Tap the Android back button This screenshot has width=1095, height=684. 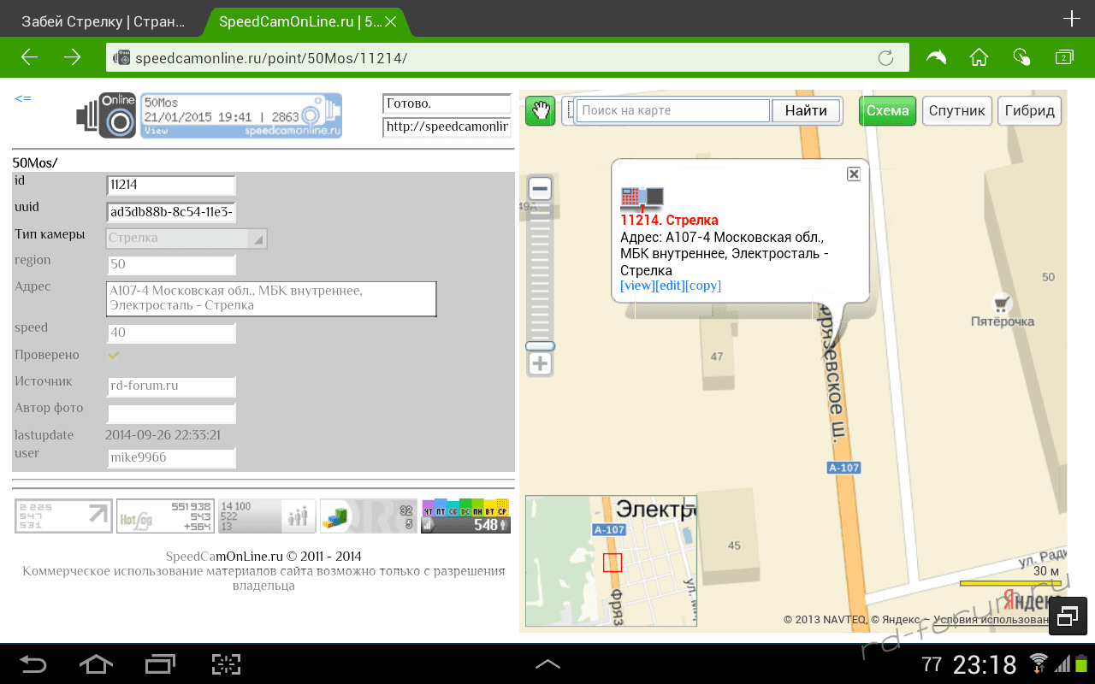point(34,663)
